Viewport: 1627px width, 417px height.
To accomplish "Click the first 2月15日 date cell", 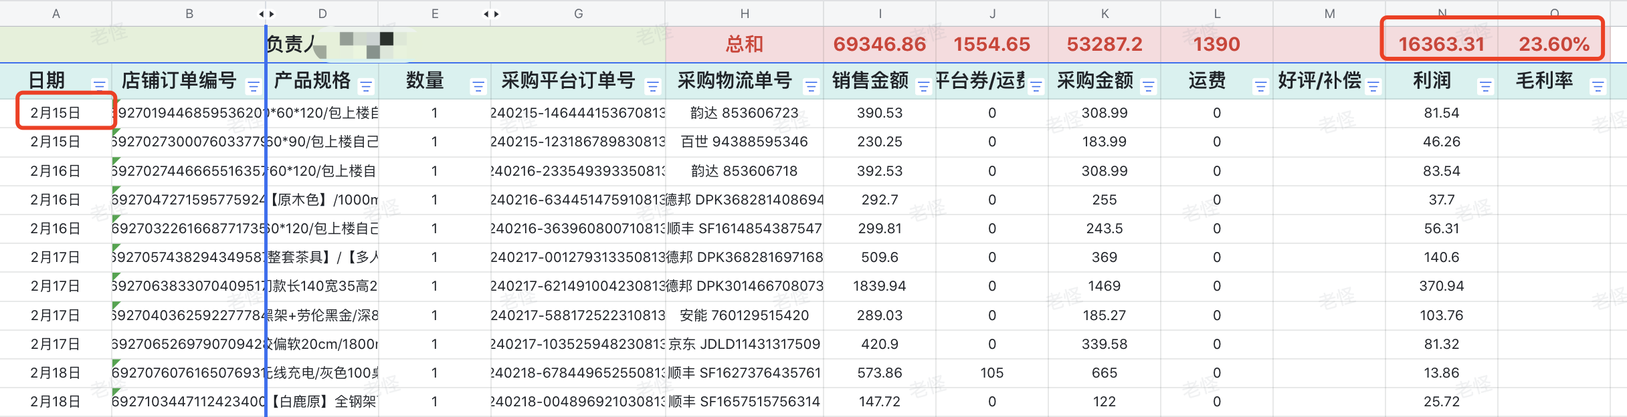I will tap(56, 113).
